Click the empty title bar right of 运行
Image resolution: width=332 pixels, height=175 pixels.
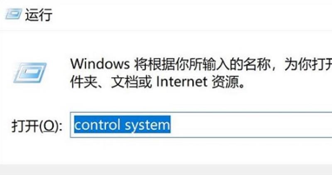[190, 15]
